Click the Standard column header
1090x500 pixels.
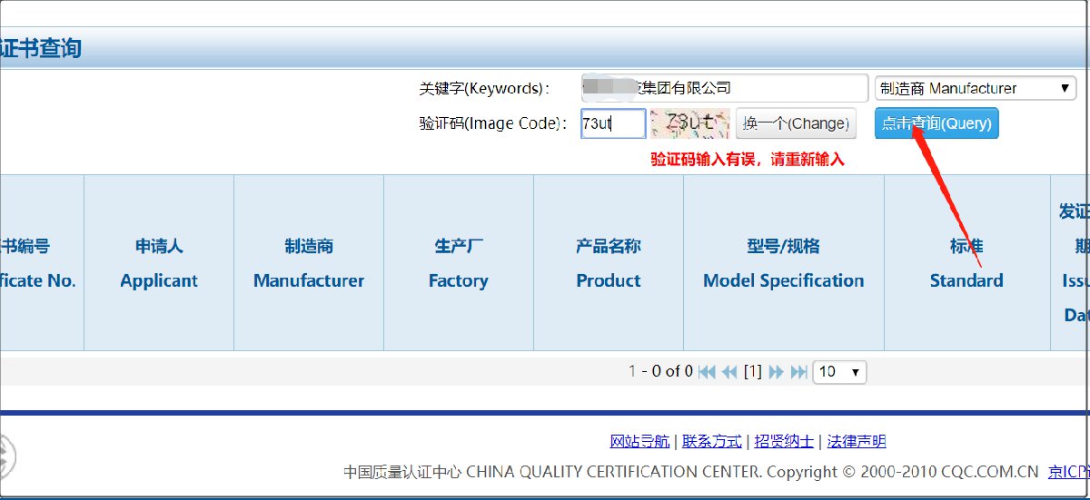pyautogui.click(x=966, y=263)
